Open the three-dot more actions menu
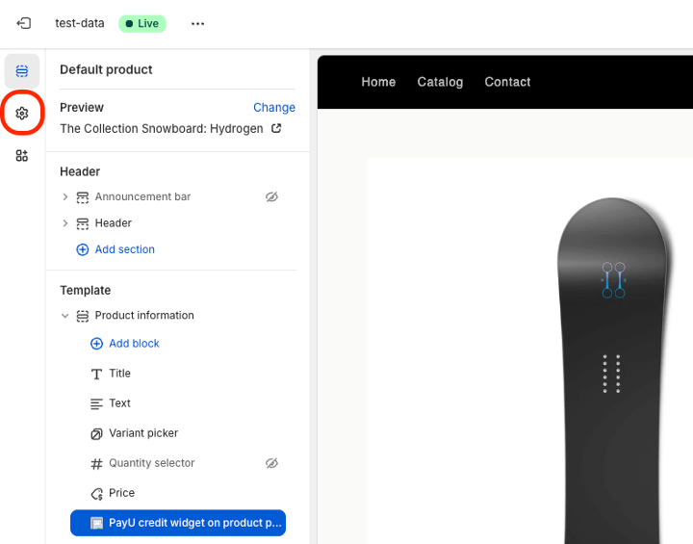This screenshot has width=693, height=544. click(x=198, y=23)
